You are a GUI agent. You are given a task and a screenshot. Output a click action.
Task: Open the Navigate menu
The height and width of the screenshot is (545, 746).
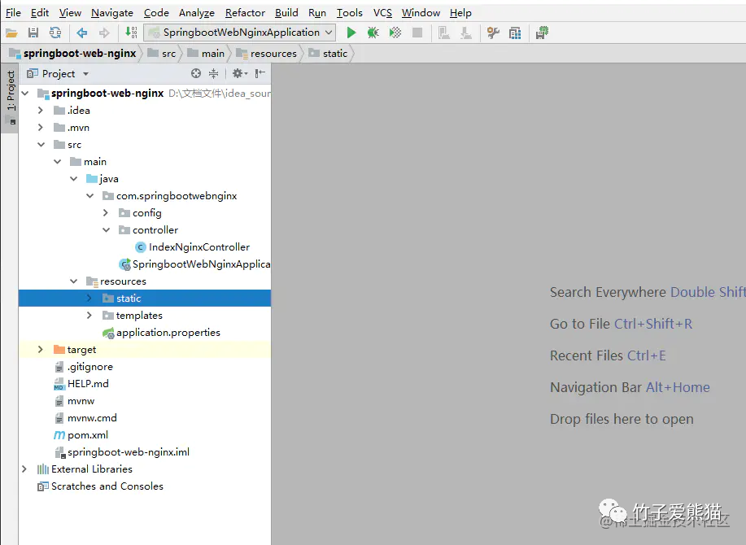coord(112,13)
